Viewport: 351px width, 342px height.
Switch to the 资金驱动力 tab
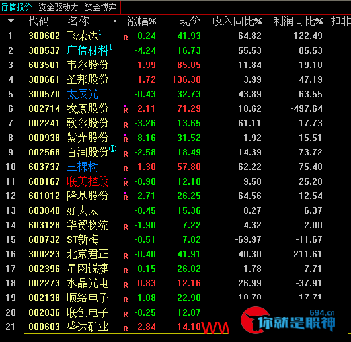coord(58,7)
